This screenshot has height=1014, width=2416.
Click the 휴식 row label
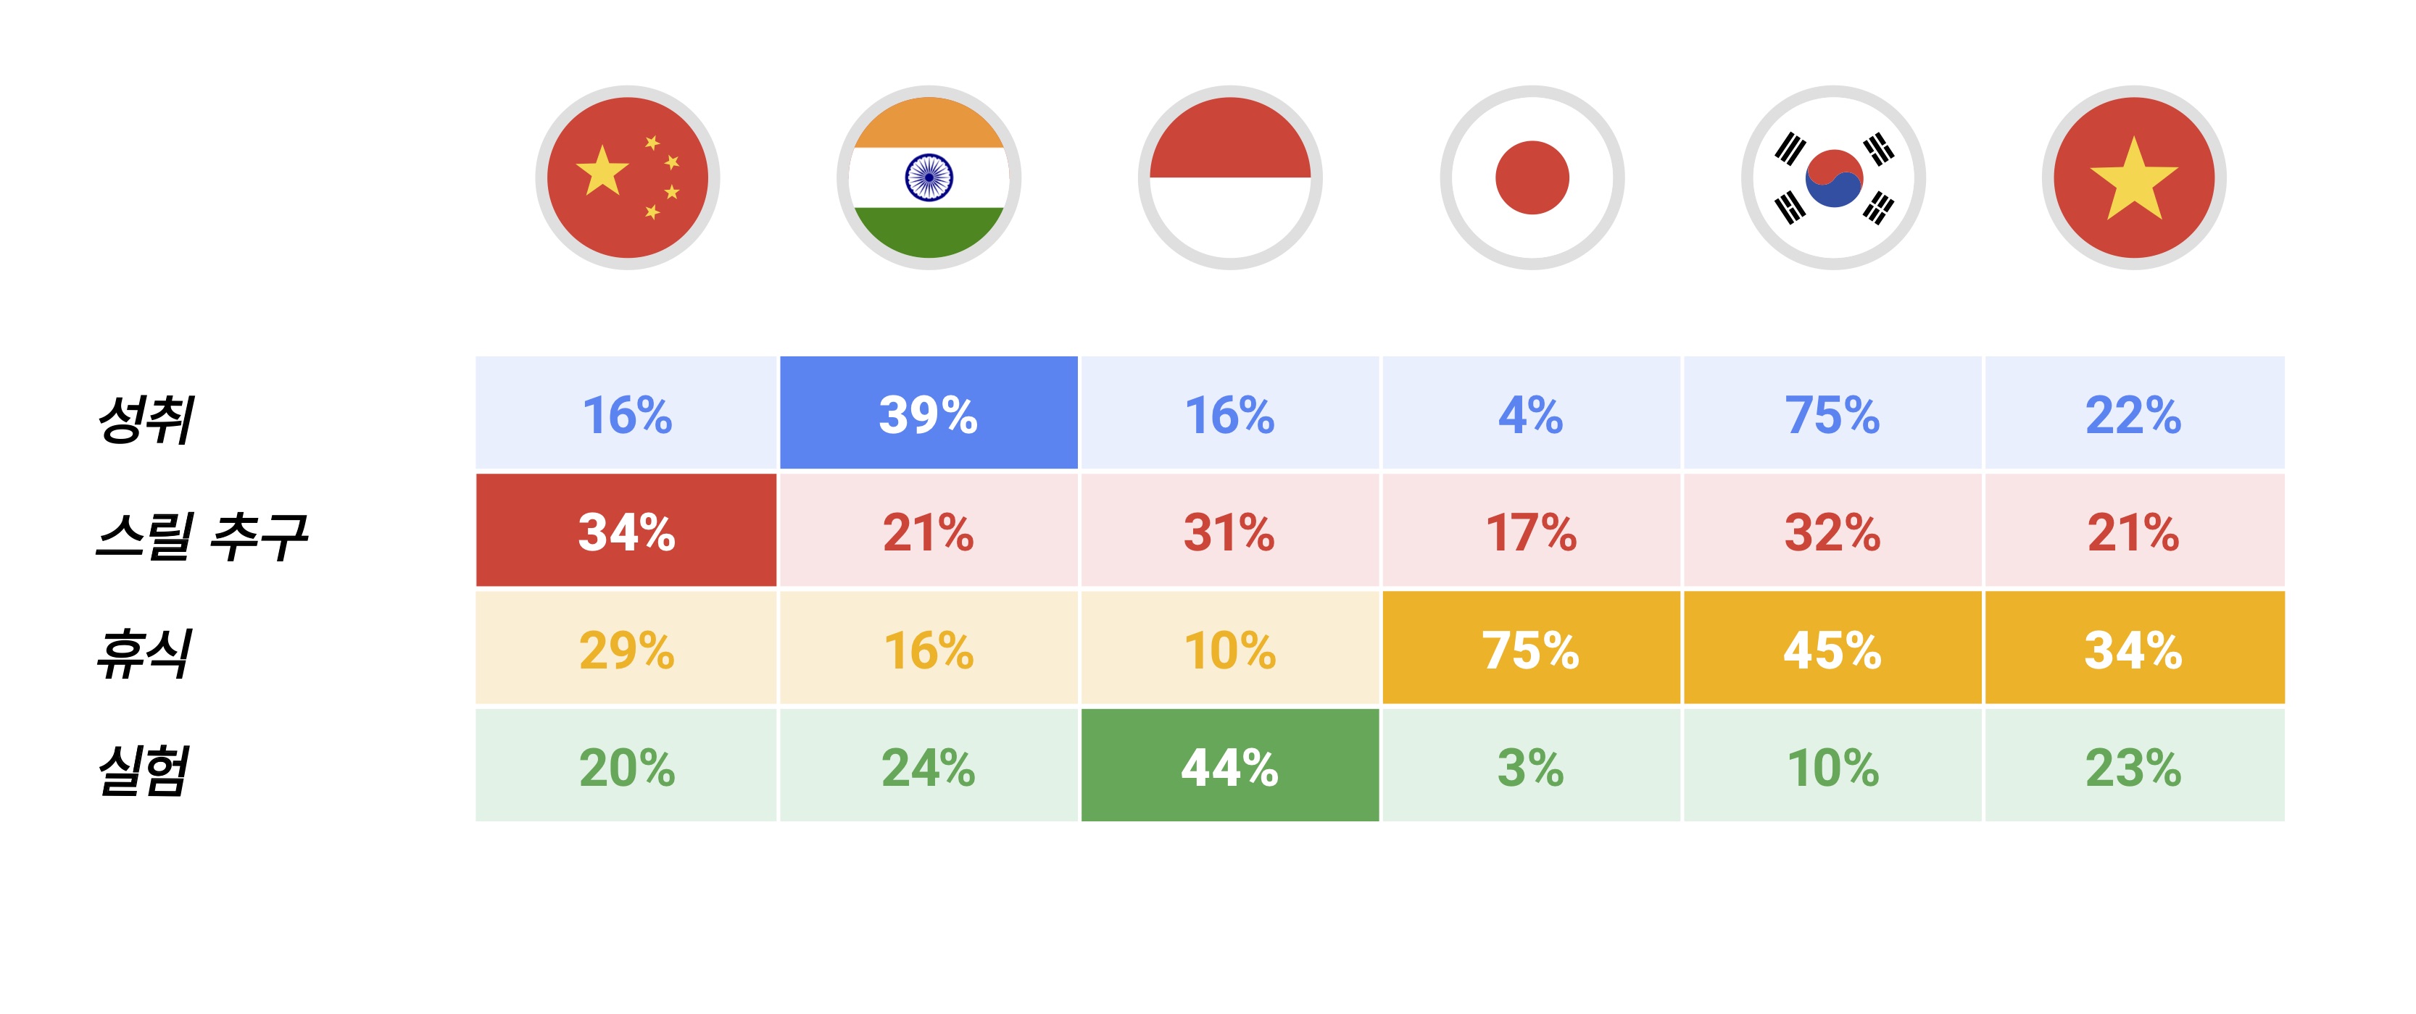click(x=144, y=653)
